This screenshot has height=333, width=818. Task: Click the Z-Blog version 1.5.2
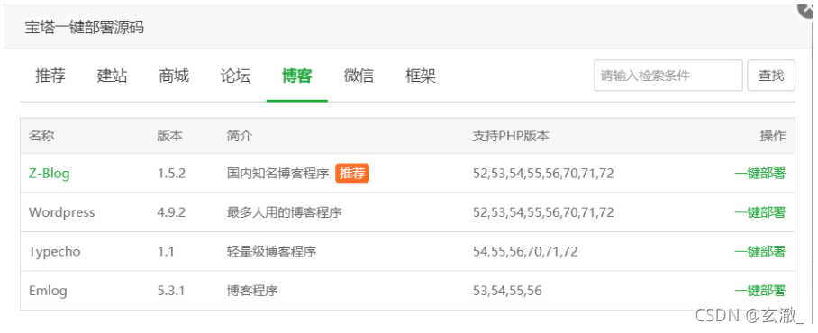(x=171, y=174)
